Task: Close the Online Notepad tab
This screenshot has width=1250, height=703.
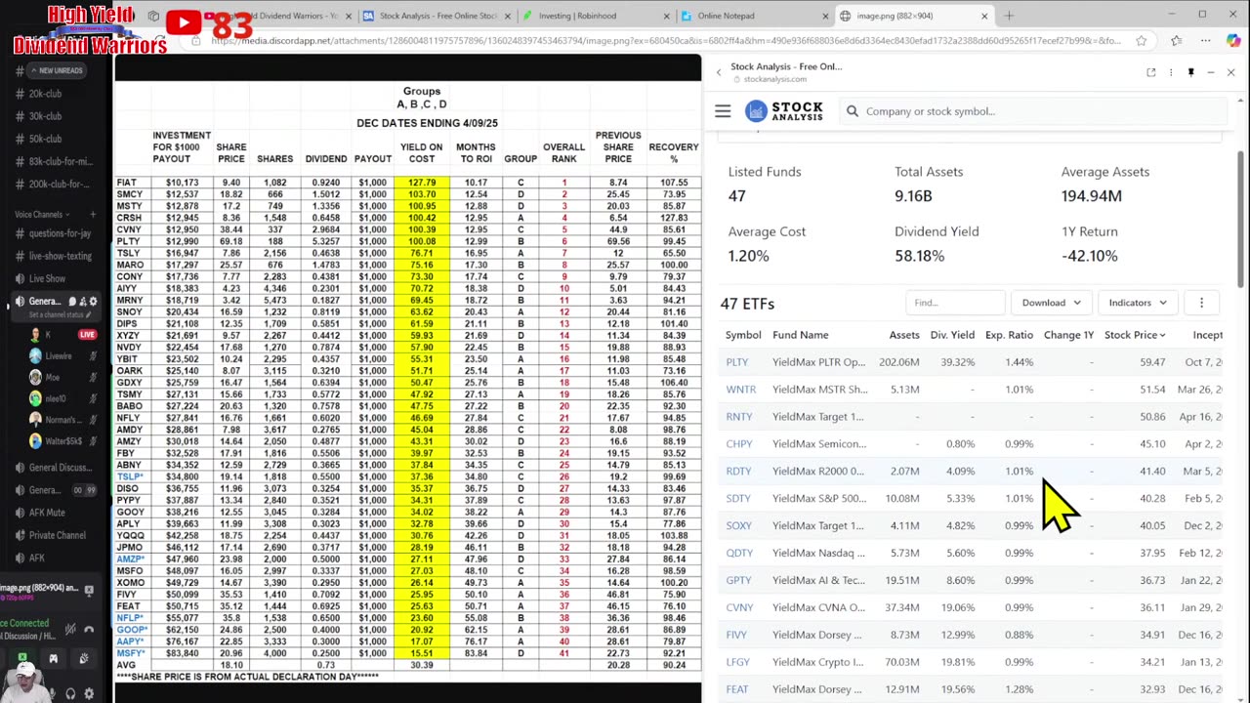Action: tap(826, 16)
